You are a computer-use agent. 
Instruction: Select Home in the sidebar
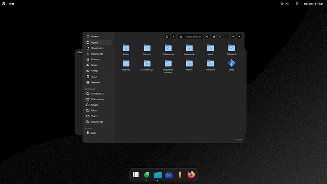pyautogui.click(x=98, y=42)
